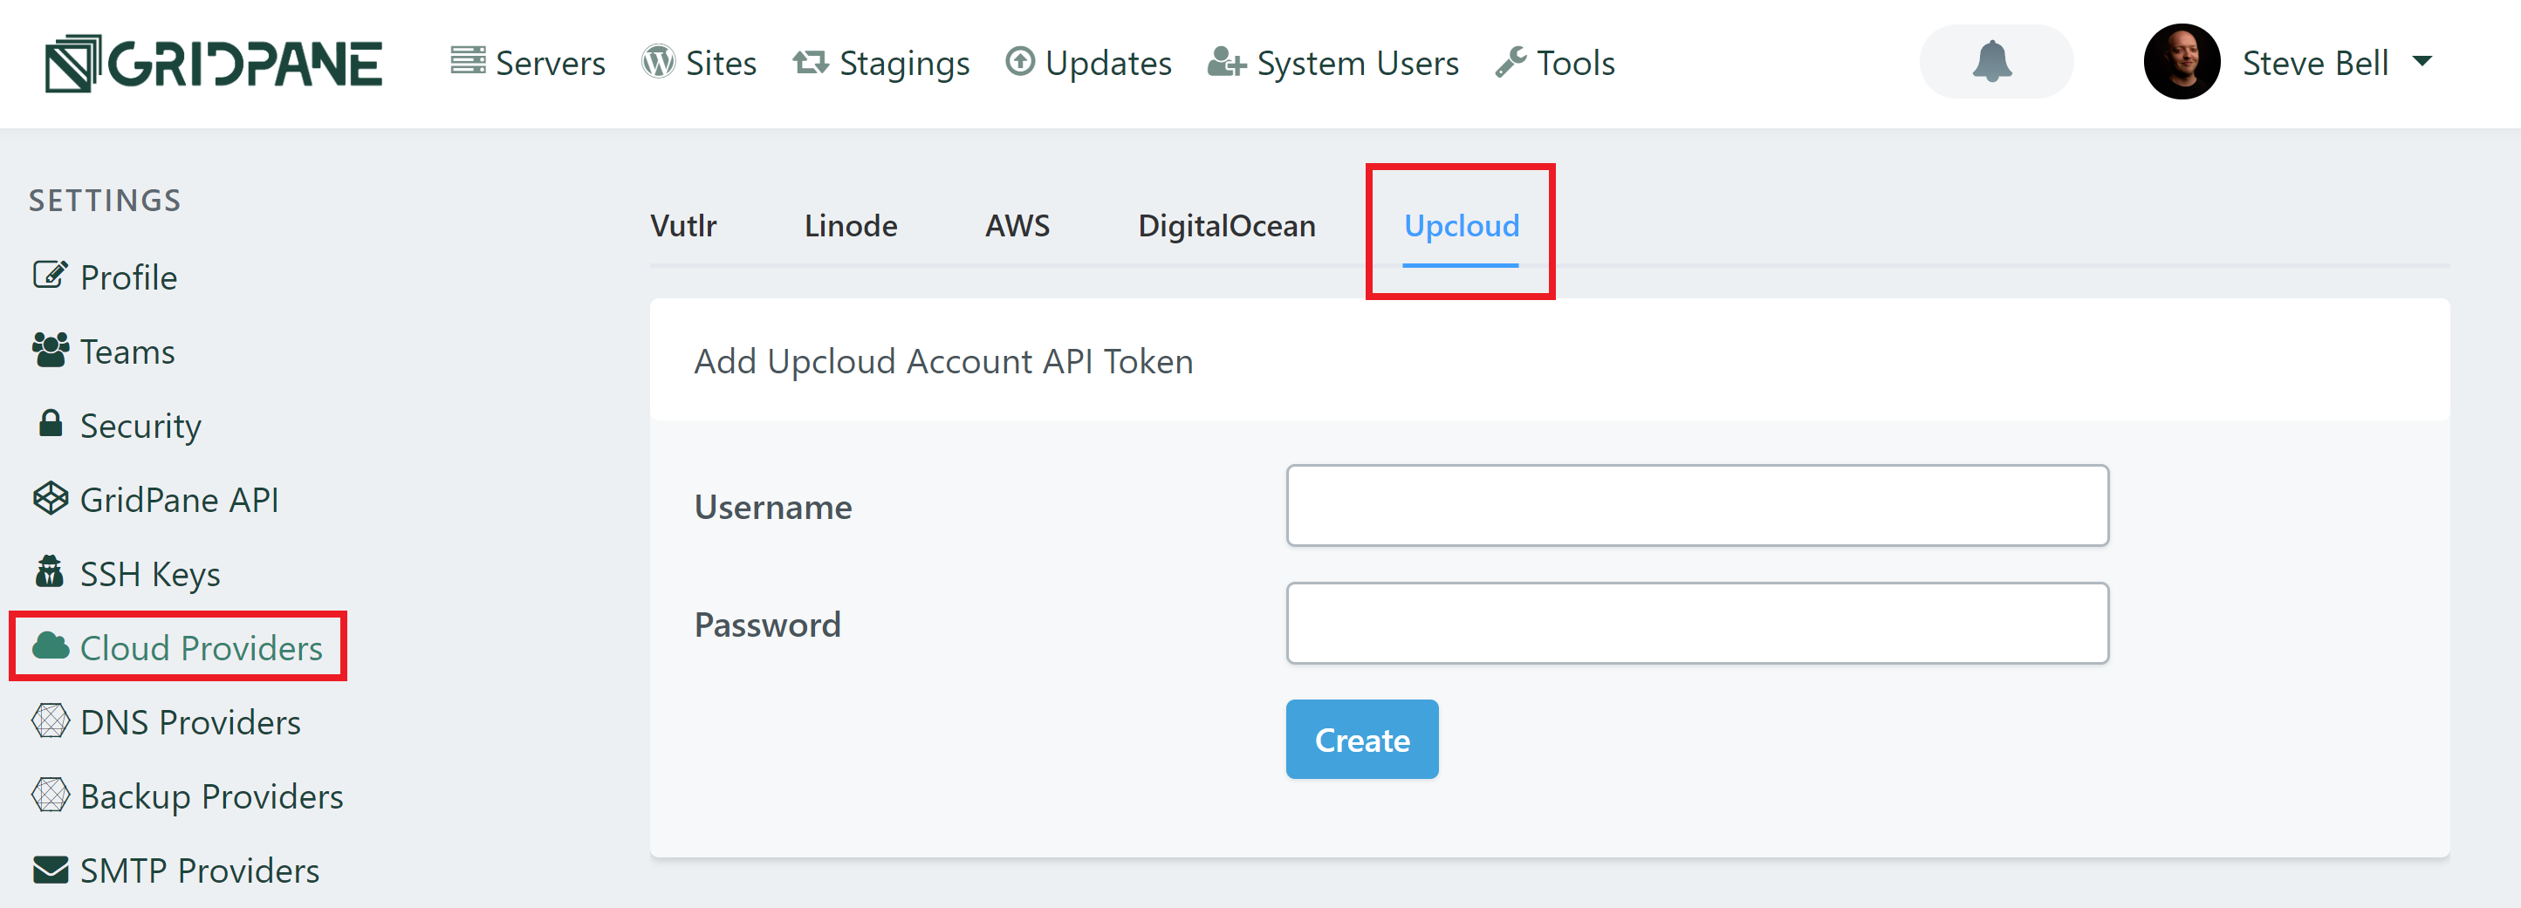Click the GridPane API codepen icon
Viewport: 2521px width, 908px height.
pos(50,498)
